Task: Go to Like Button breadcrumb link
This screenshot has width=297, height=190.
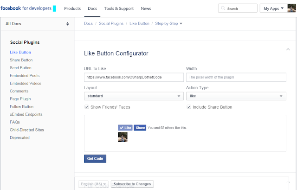Action: click(139, 24)
